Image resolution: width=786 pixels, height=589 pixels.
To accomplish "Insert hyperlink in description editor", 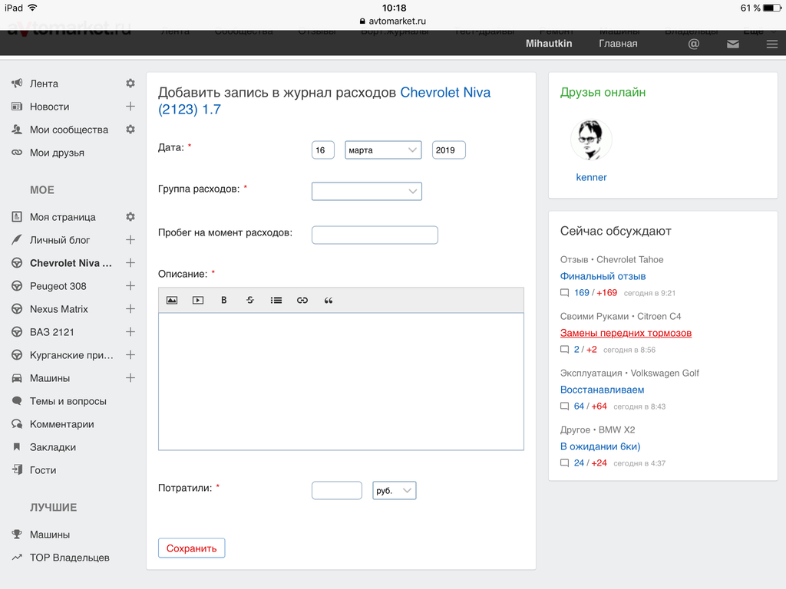I will click(302, 300).
